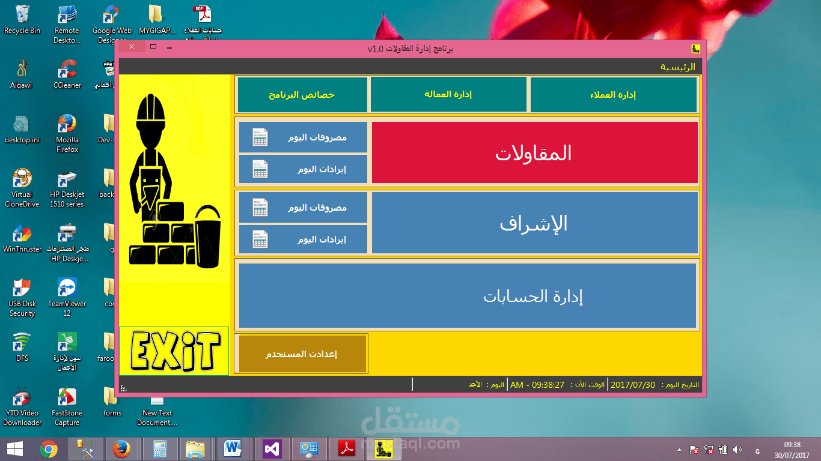Select the desktop.ini file icon

pyautogui.click(x=22, y=129)
